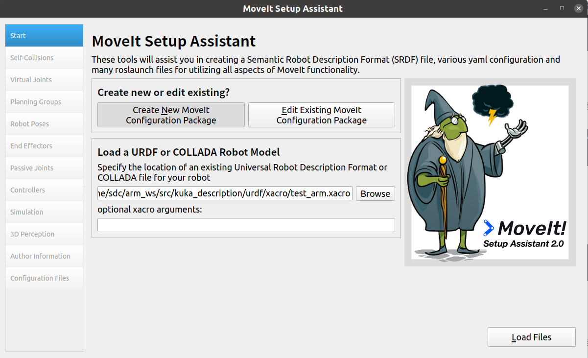Select Robot Poses in sidebar
This screenshot has width=588, height=358.
[44, 124]
